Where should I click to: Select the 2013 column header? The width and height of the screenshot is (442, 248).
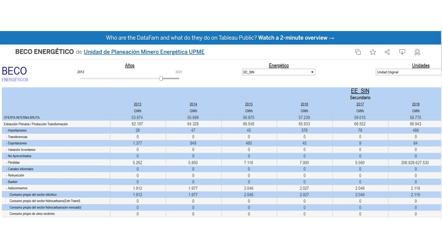click(x=137, y=104)
